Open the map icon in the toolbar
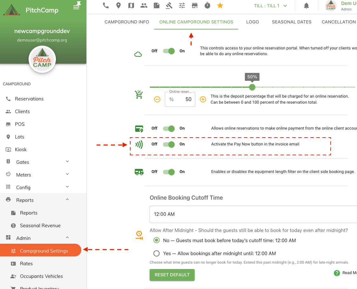This screenshot has width=357, height=289. pyautogui.click(x=131, y=5)
